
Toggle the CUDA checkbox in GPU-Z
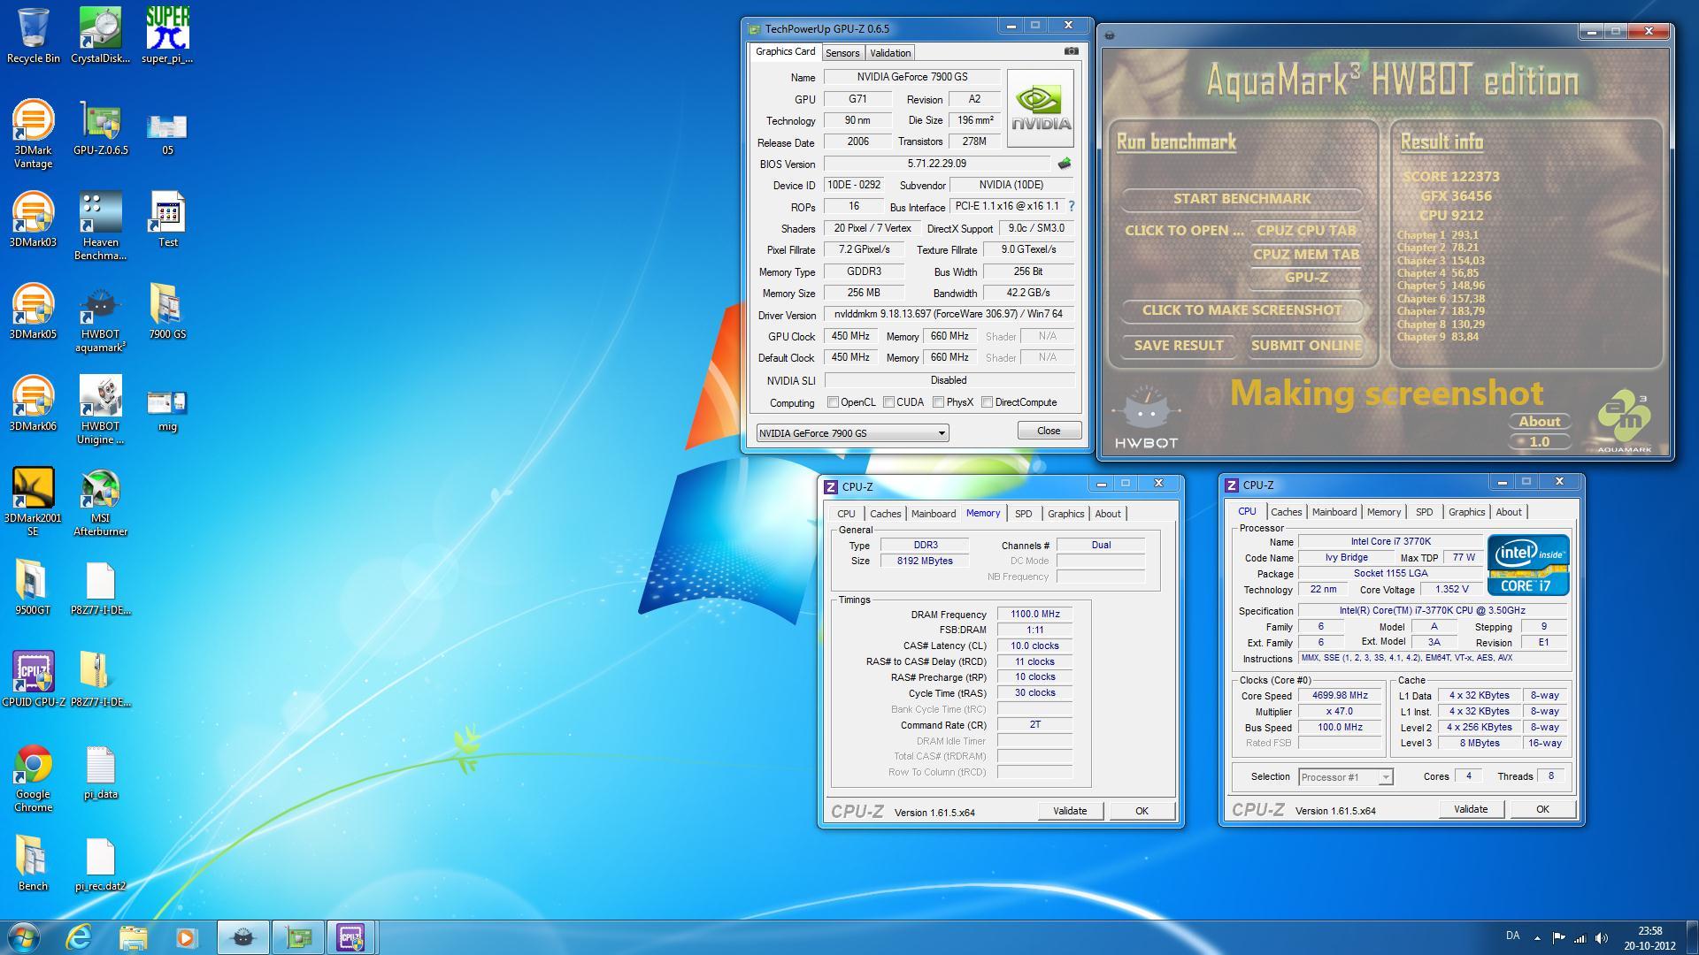coord(888,402)
